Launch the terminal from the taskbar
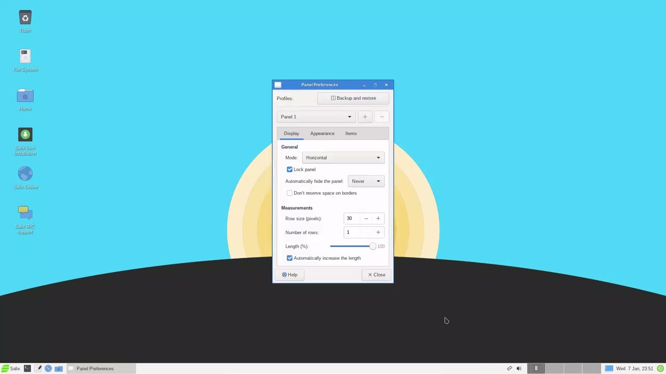 tap(27, 368)
